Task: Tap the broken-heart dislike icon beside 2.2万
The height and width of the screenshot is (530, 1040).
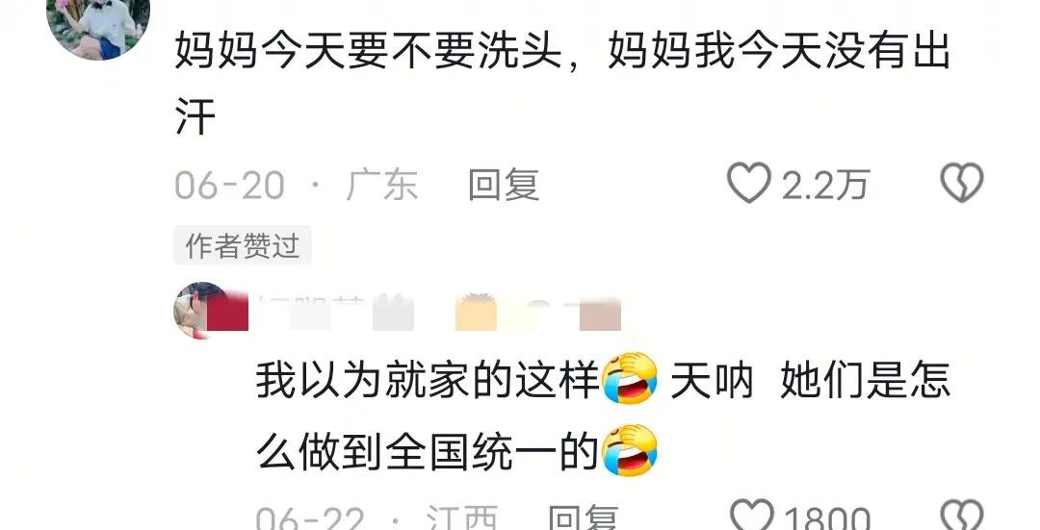Action: coord(962,183)
